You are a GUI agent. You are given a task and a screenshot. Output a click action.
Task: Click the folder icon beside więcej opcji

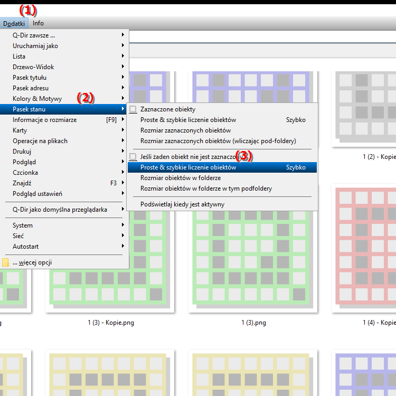[6, 262]
